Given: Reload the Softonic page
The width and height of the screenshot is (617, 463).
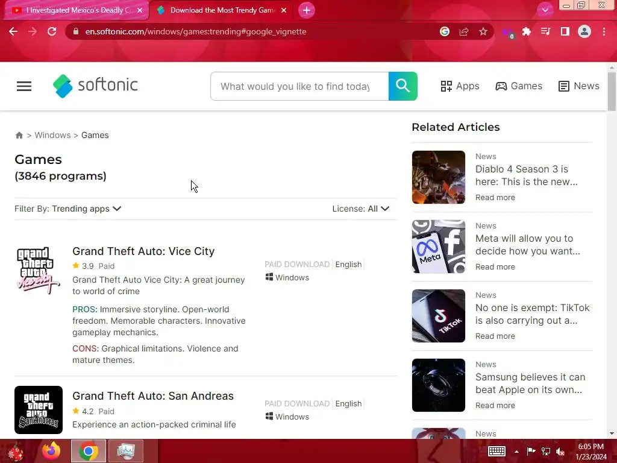Looking at the screenshot, I should point(52,31).
